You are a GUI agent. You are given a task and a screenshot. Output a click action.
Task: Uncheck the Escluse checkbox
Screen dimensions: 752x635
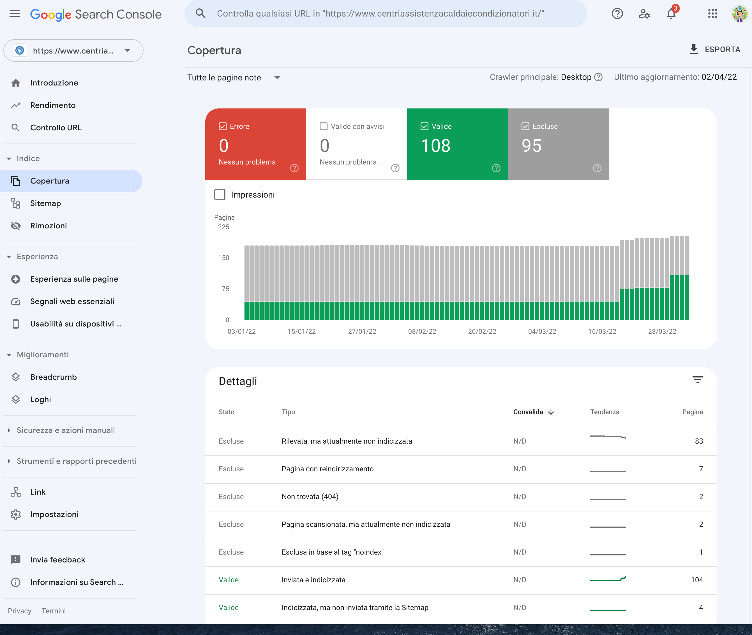coord(525,126)
